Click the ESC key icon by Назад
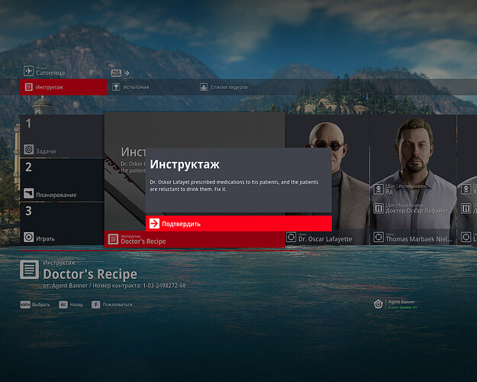 tap(63, 305)
